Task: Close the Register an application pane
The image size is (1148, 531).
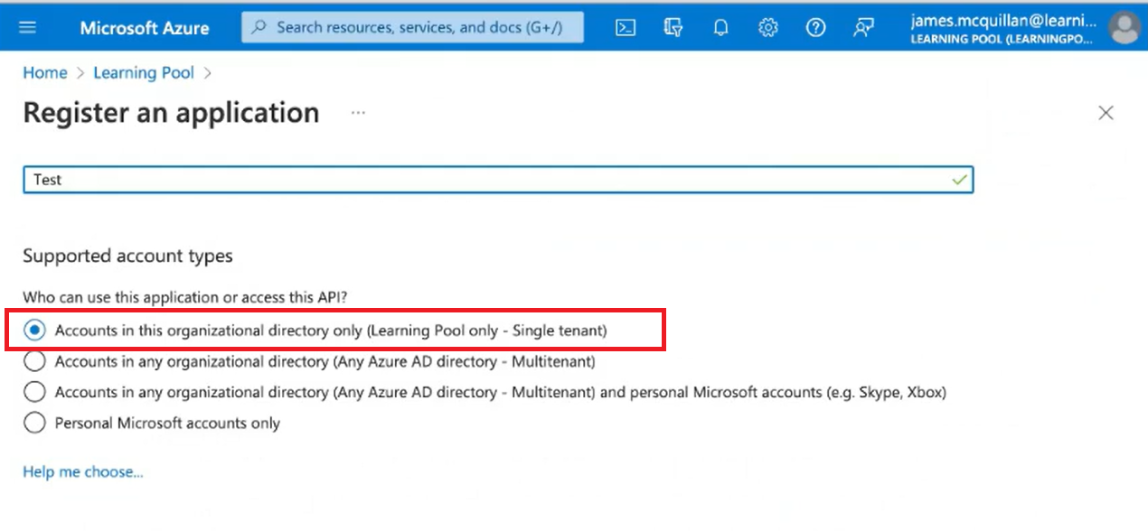Action: click(1105, 113)
